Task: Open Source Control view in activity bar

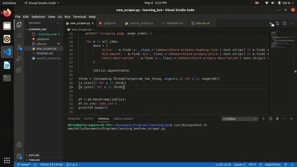Action: (19, 47)
